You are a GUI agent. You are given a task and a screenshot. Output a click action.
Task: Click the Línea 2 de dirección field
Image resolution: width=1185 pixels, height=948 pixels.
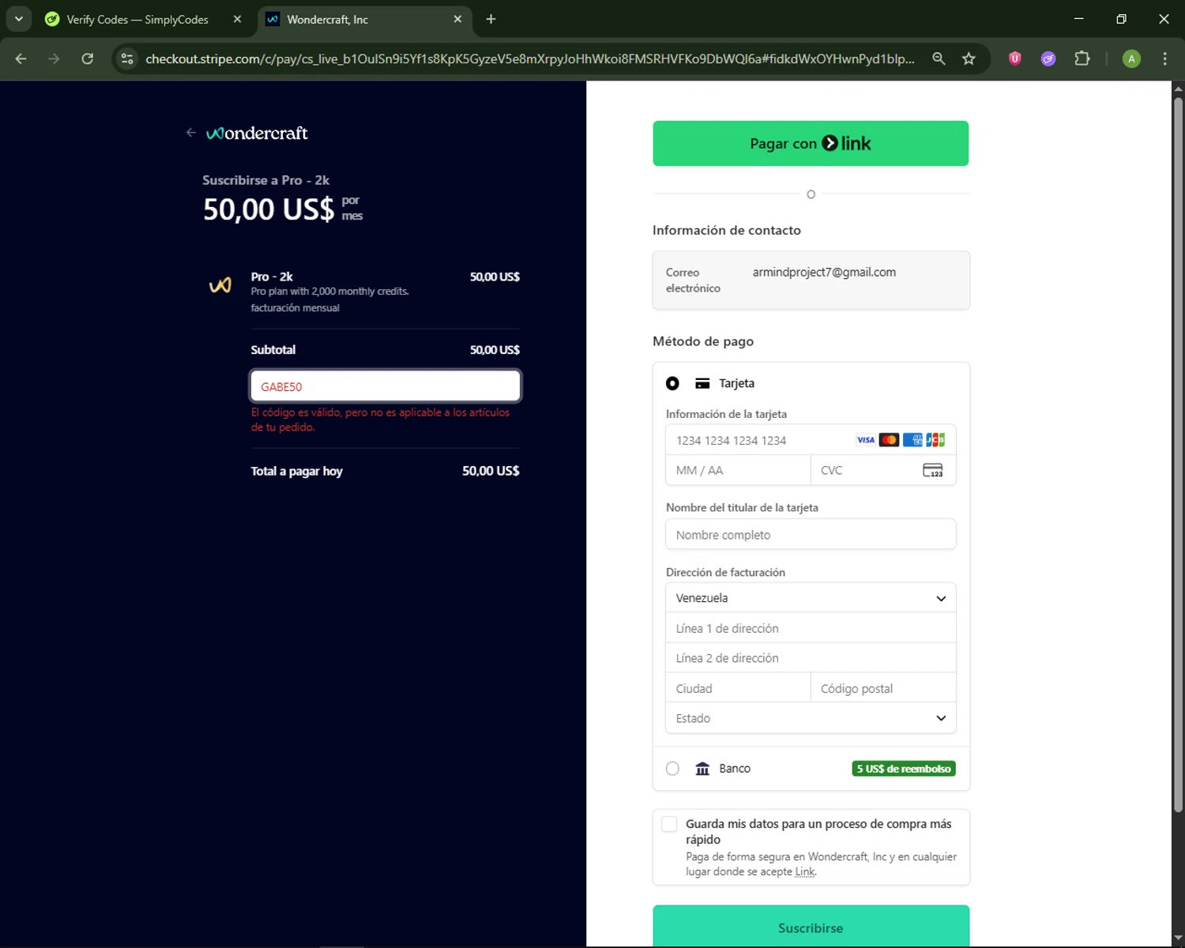(x=811, y=658)
